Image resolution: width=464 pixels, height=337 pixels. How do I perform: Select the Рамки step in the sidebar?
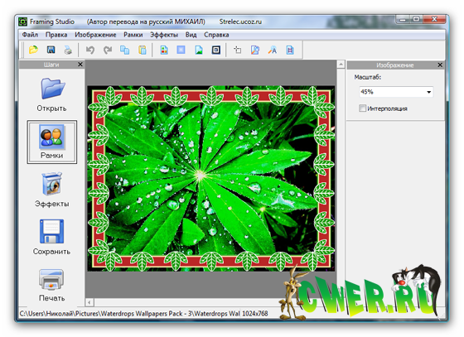tap(52, 142)
